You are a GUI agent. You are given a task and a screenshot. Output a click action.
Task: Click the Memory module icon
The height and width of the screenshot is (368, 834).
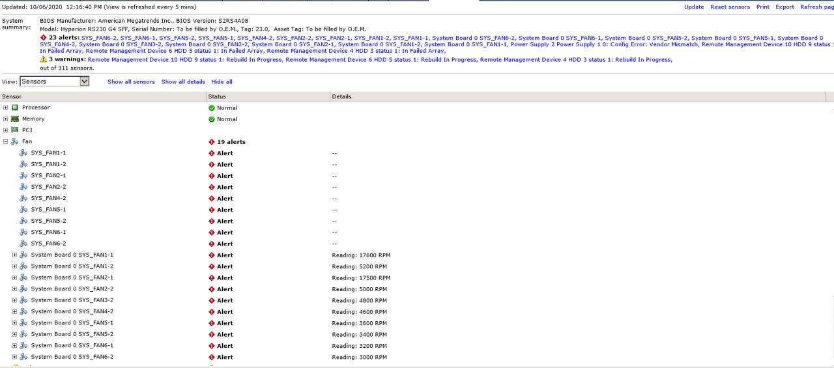click(x=14, y=119)
